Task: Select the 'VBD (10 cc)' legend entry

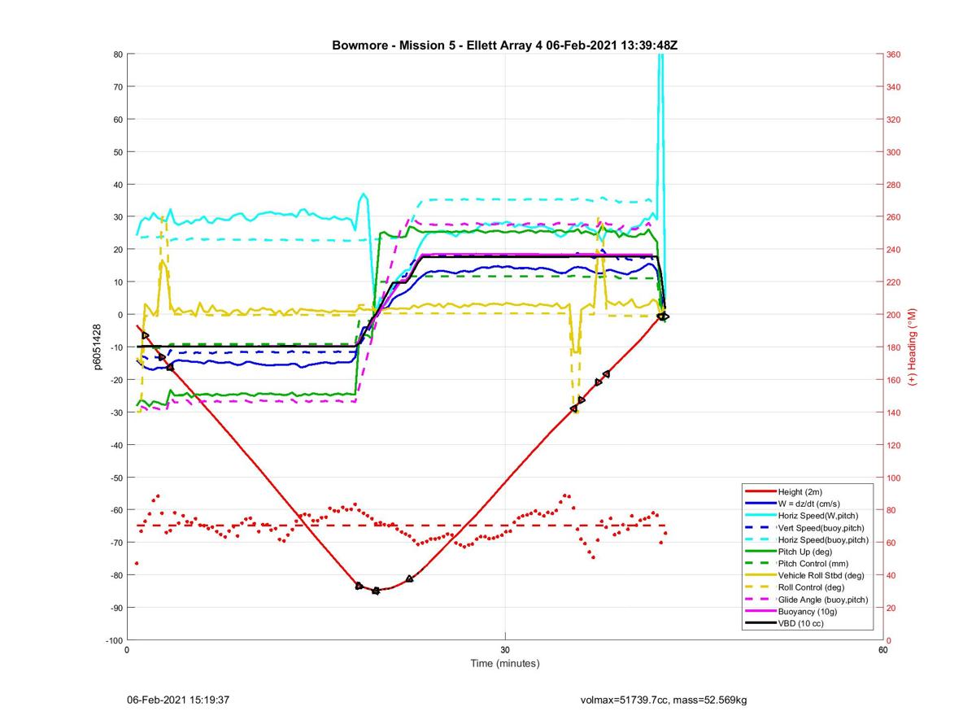Action: tap(801, 624)
